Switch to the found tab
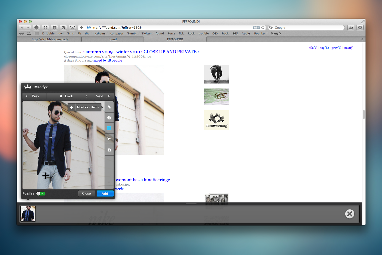The image size is (382, 255). (x=113, y=39)
